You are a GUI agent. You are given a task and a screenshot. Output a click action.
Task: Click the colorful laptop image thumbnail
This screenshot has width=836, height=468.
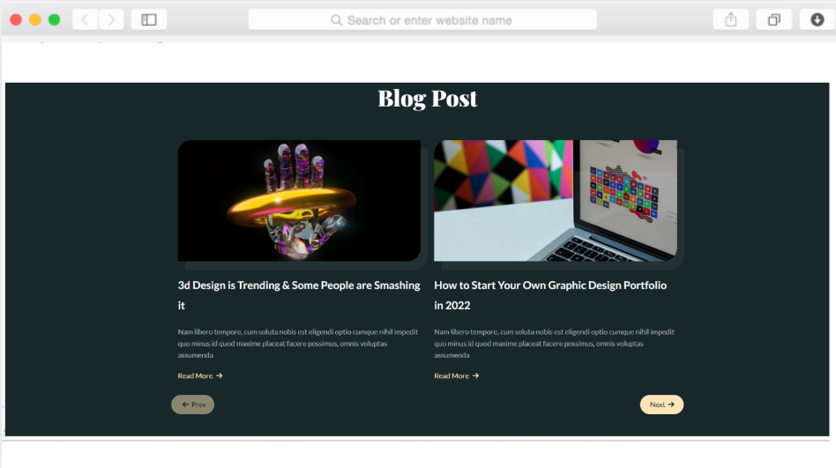[556, 200]
